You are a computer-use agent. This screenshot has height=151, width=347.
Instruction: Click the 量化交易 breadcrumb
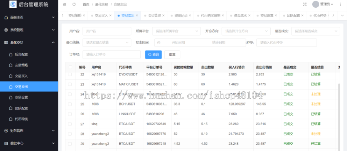[101, 4]
